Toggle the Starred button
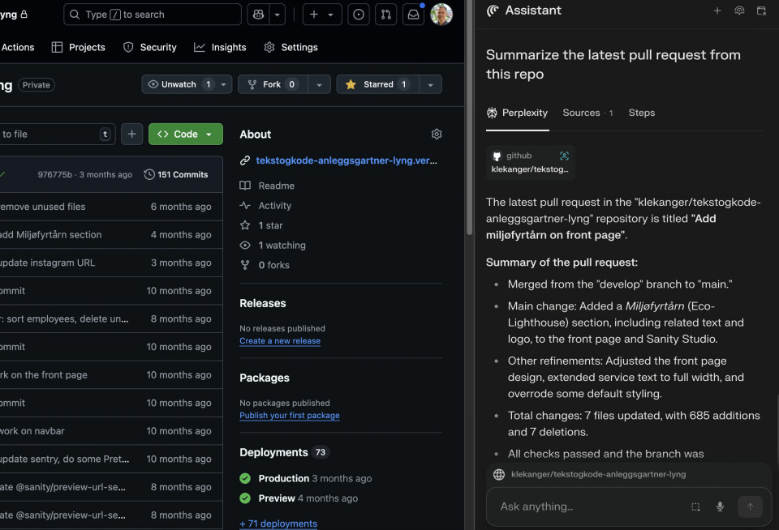Image resolution: width=779 pixels, height=530 pixels. point(377,84)
